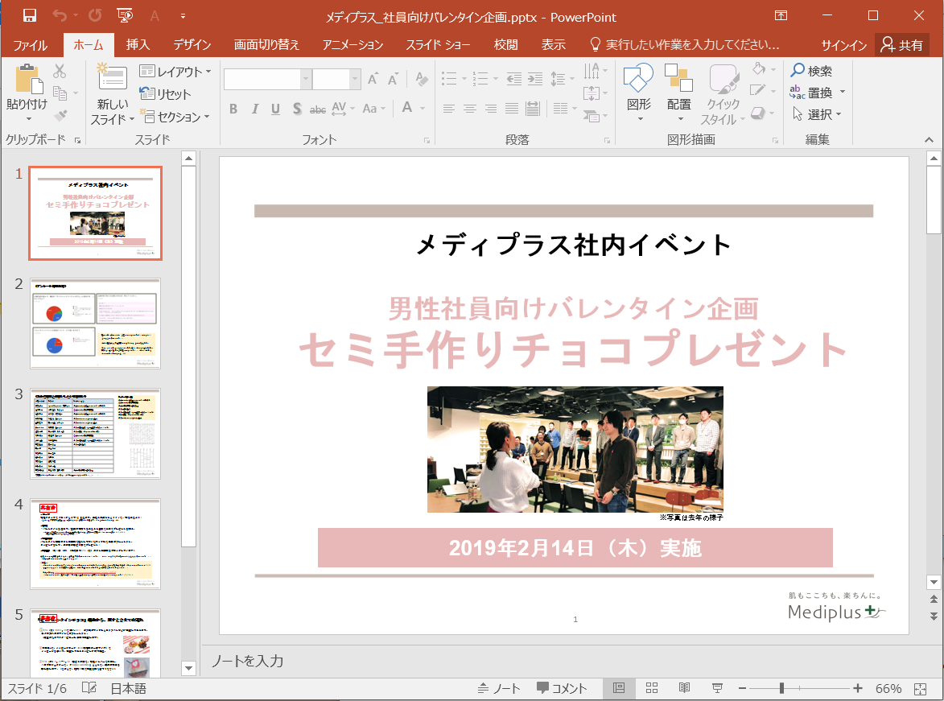Viewport: 944px width, 701px height.
Task: Click the Find (検索) button
Action: tap(811, 71)
